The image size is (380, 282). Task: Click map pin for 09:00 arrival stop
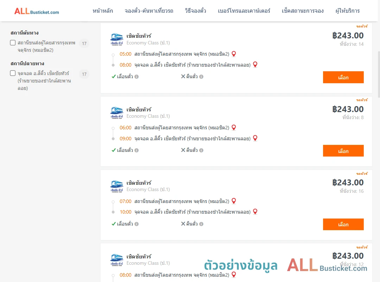click(x=255, y=138)
